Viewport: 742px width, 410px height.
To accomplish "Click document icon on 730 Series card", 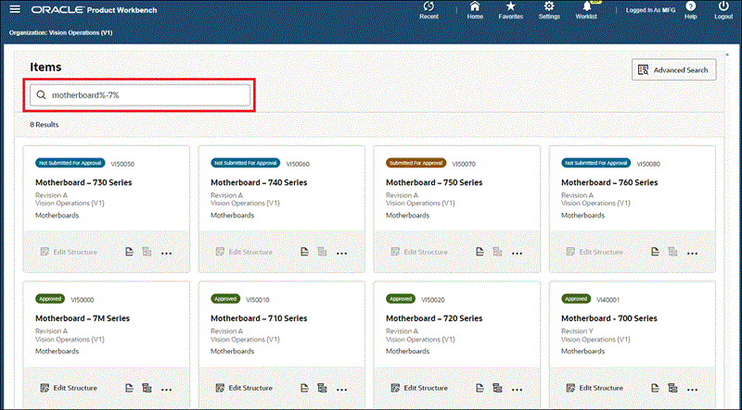I will click(129, 252).
